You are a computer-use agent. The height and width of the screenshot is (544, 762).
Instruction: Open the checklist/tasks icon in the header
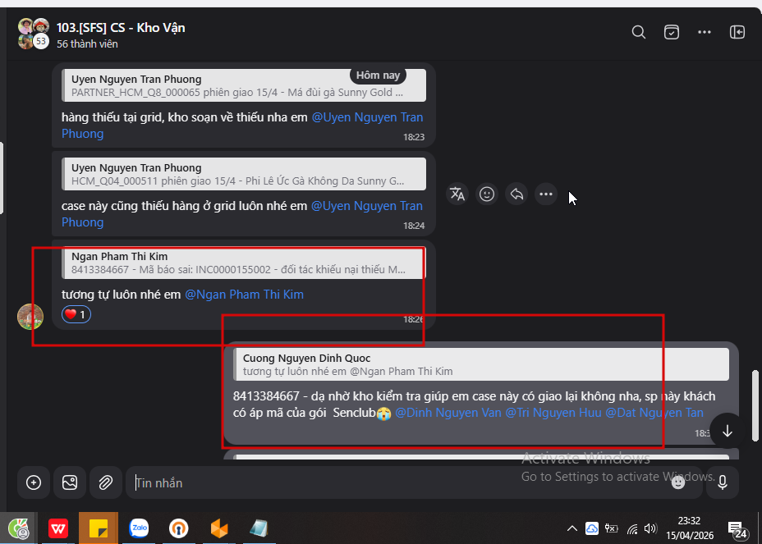point(671,33)
